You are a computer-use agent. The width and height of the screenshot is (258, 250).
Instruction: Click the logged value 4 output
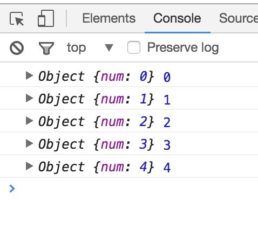[x=167, y=168]
